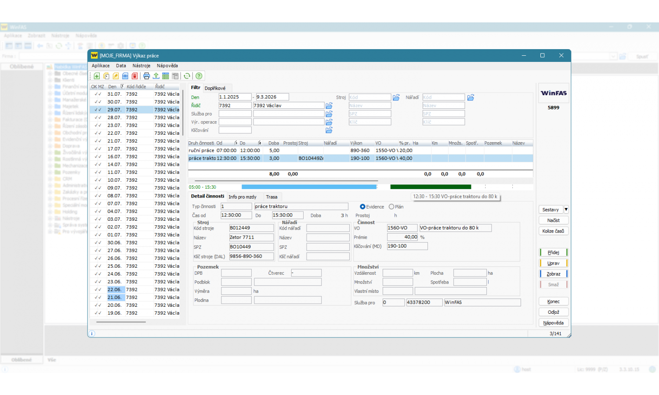Click the export upload arrow icon
659x395 pixels.
[x=156, y=76]
